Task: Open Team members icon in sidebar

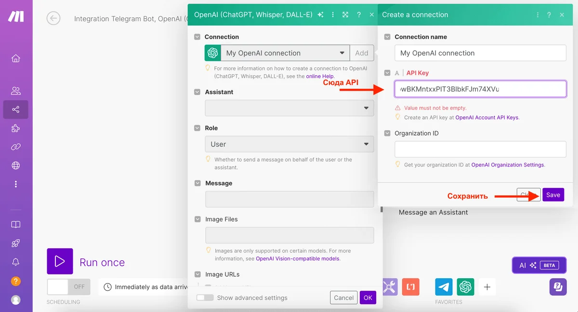Action: point(16,91)
